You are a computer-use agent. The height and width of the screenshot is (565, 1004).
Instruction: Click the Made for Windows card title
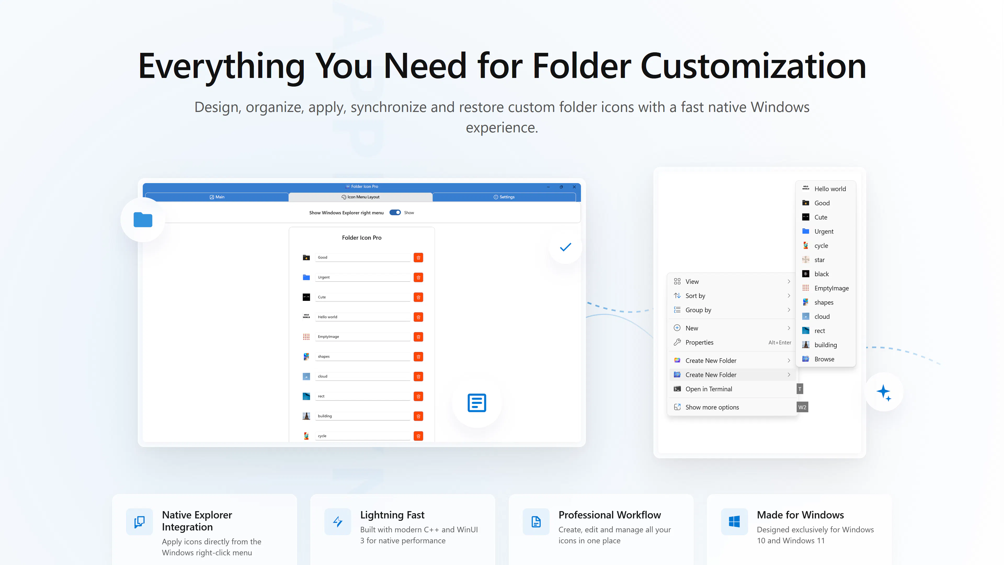[800, 515]
